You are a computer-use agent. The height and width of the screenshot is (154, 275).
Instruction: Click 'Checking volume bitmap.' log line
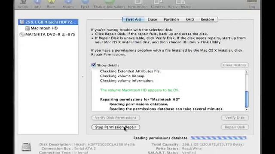pos(122,76)
